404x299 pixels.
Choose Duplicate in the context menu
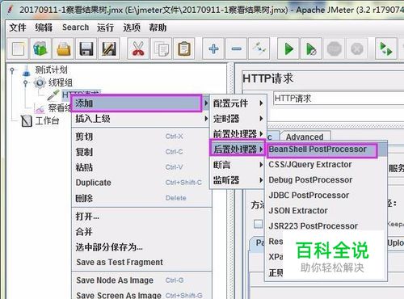pyautogui.click(x=141, y=183)
